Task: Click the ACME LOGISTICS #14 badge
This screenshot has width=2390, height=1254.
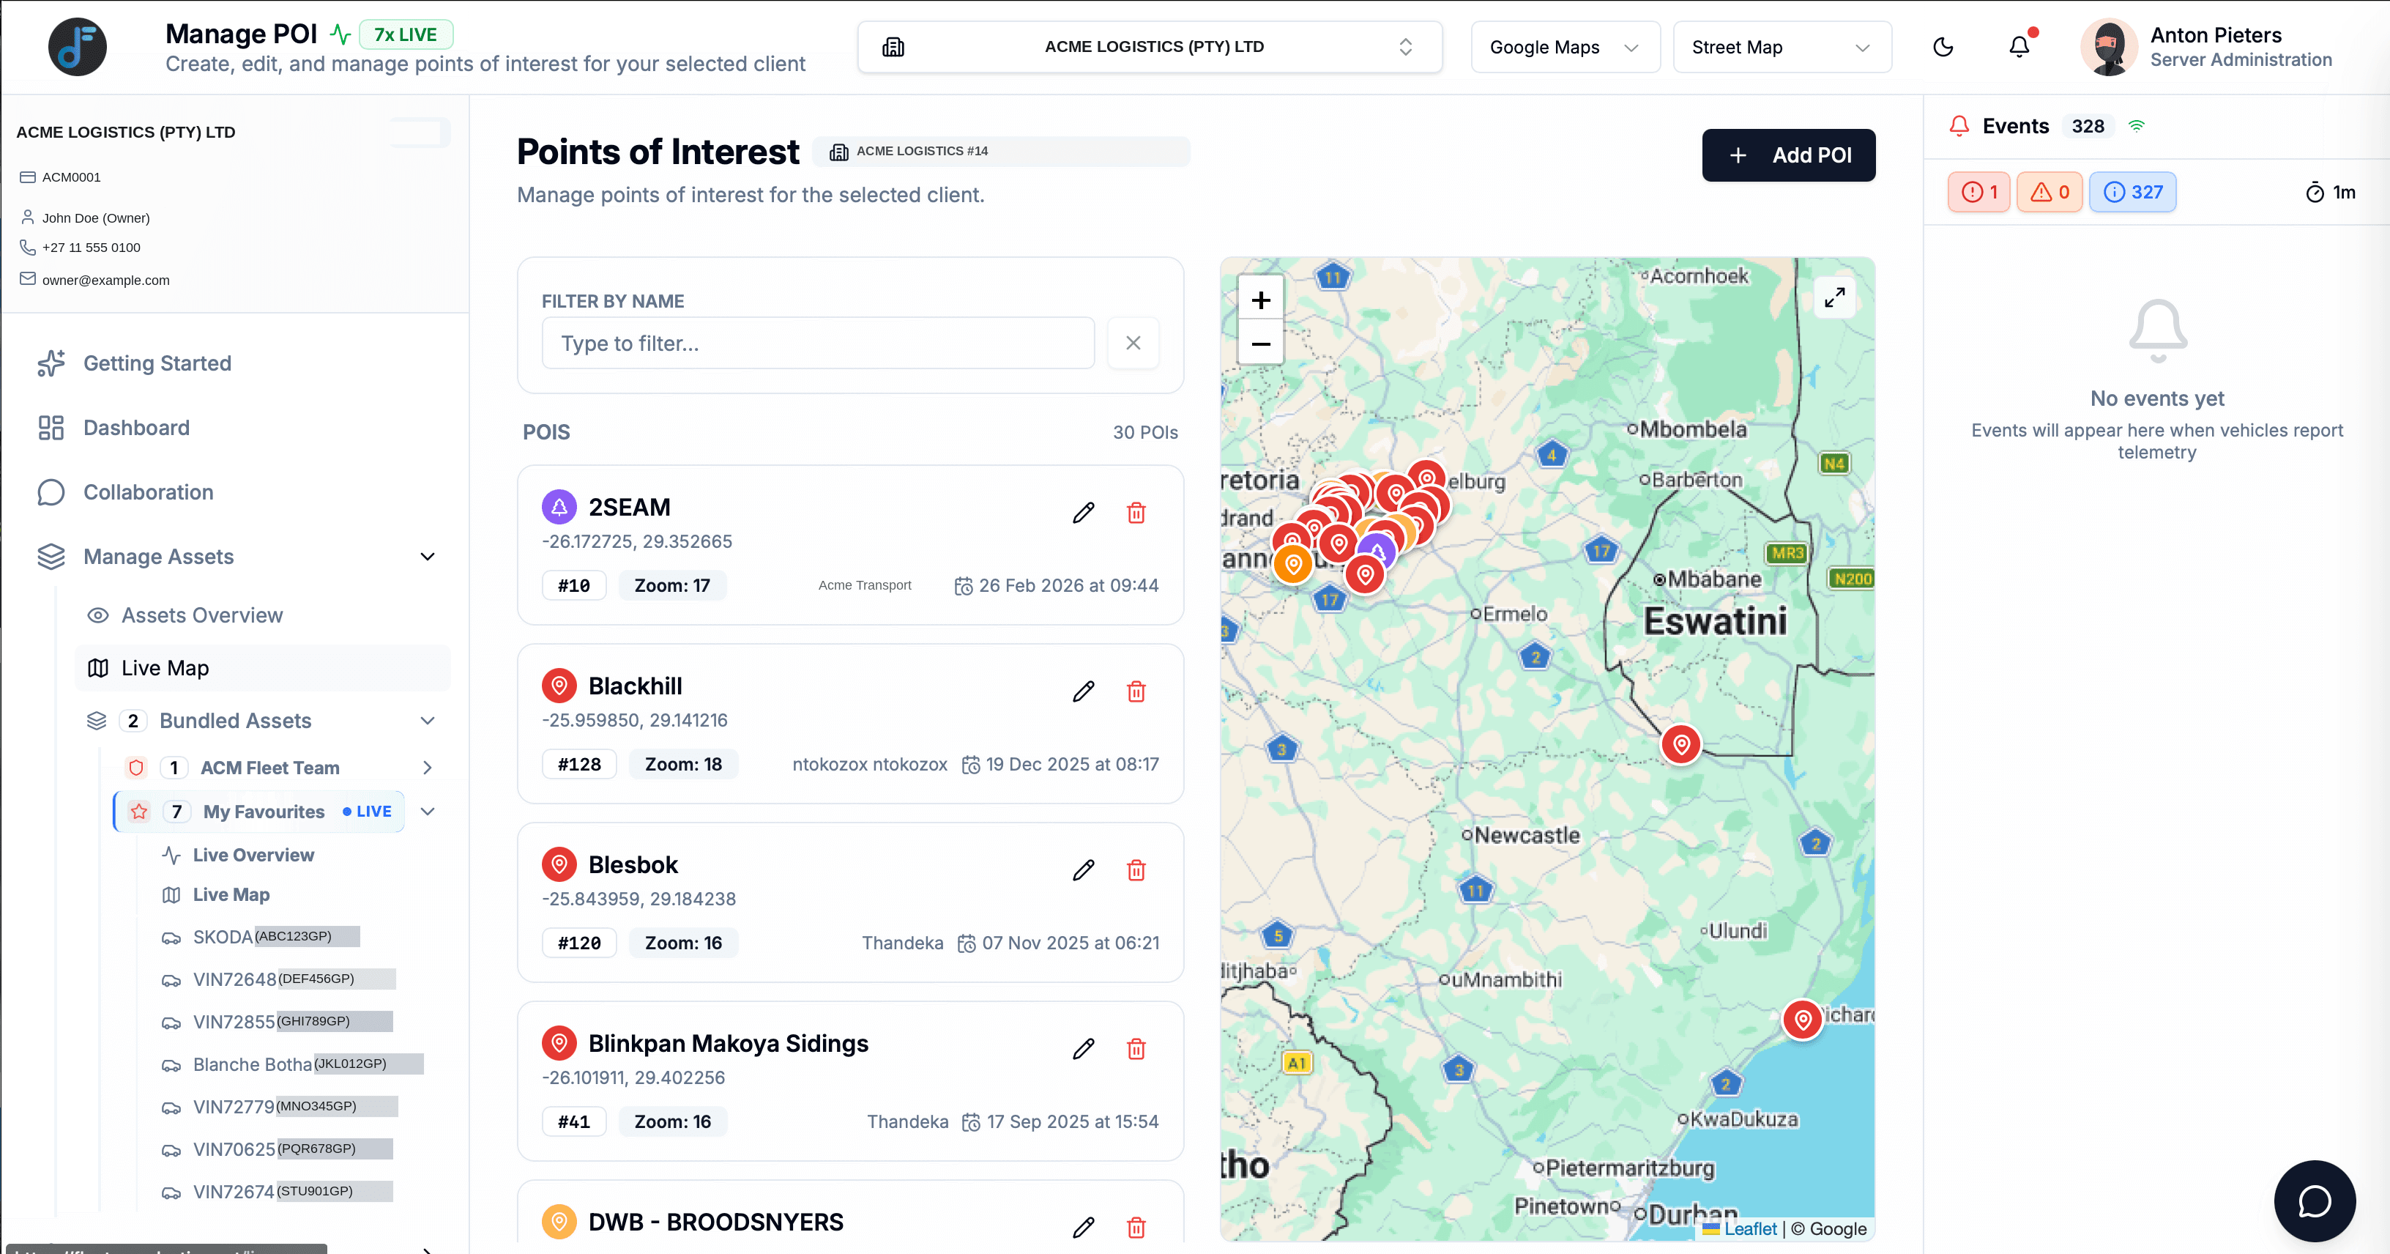Action: click(x=1000, y=152)
